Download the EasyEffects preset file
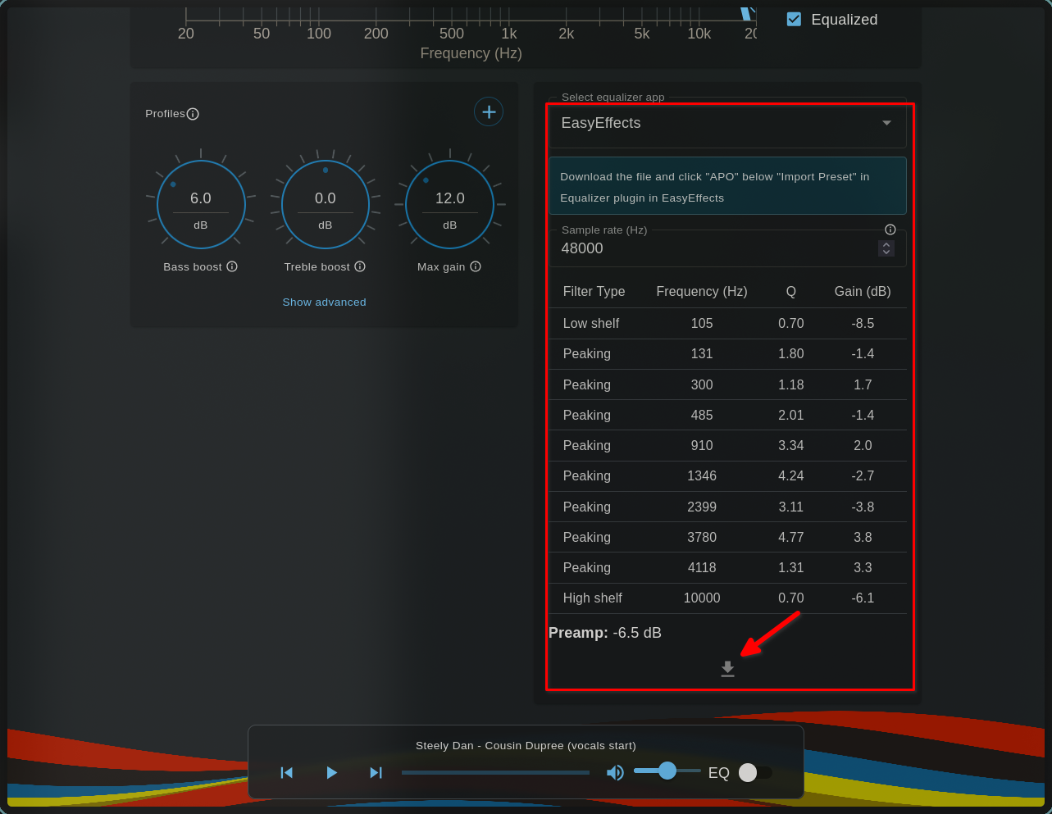 point(727,669)
